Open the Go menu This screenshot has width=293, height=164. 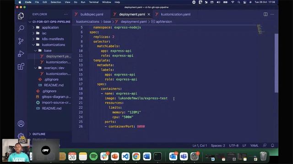(x=76, y=2)
